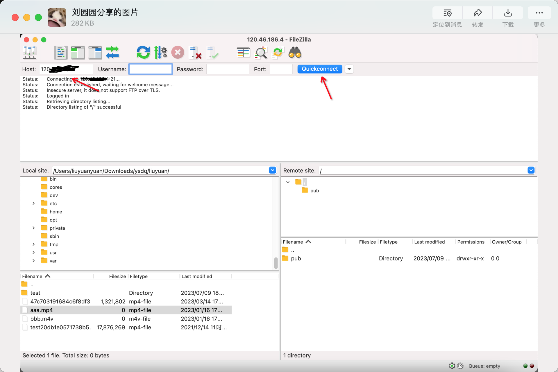Sort remote list by Permissions column
The image size is (558, 372).
click(x=471, y=242)
